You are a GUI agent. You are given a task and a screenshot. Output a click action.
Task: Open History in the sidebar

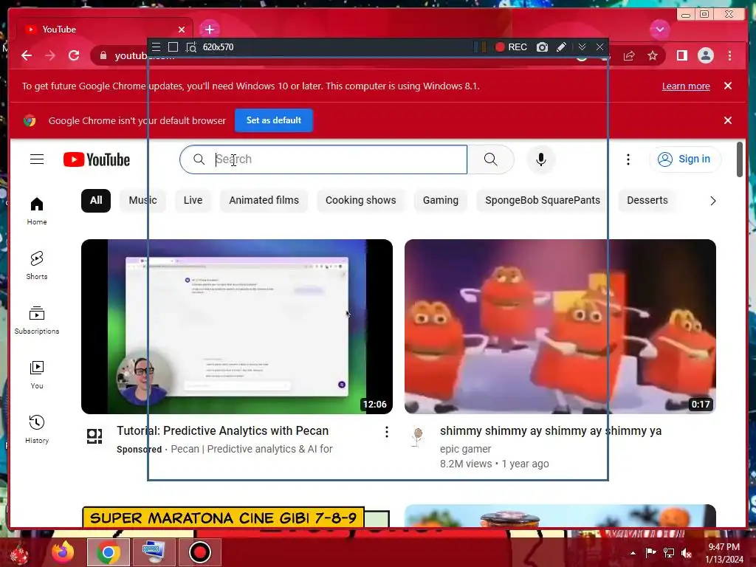point(37,430)
